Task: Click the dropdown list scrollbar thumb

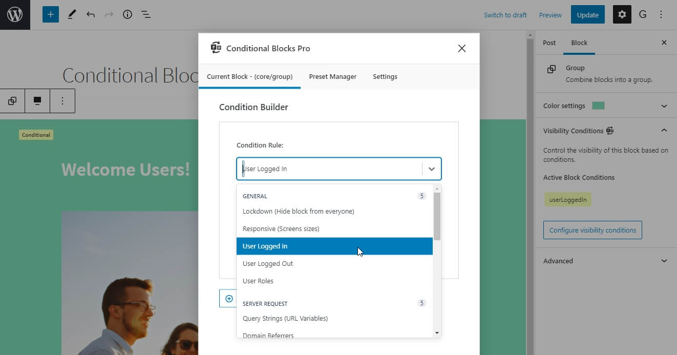Action: 437,216
